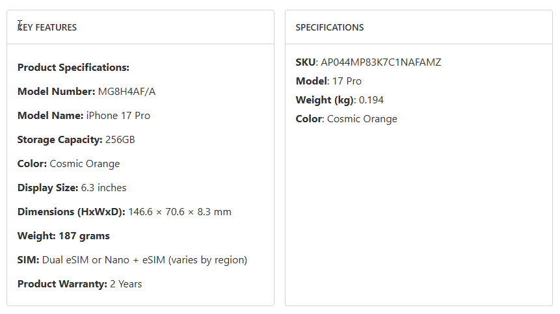Viewport: 560px width, 314px height.
Task: Click the 256GB storage value
Action: [x=120, y=140]
